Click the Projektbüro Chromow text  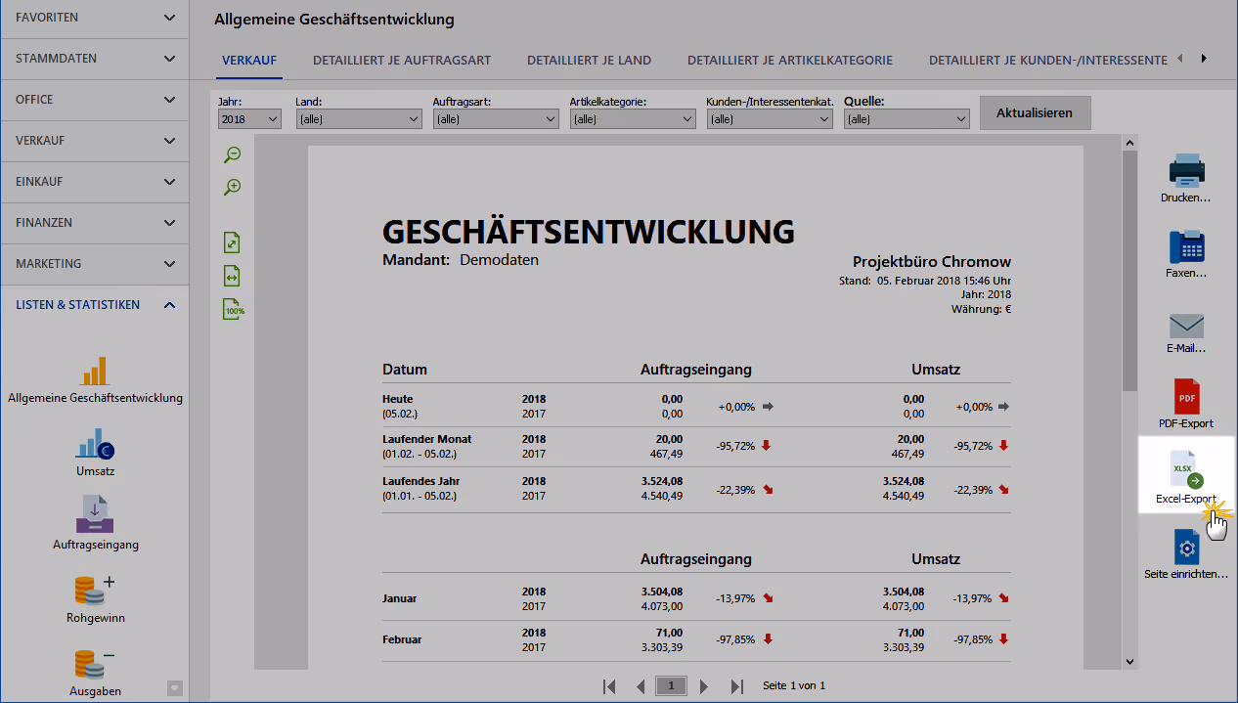tap(932, 262)
